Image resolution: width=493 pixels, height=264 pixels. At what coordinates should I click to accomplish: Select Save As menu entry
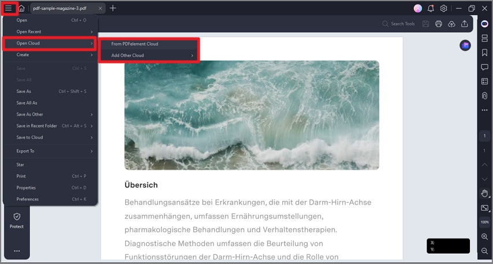pyautogui.click(x=50, y=92)
